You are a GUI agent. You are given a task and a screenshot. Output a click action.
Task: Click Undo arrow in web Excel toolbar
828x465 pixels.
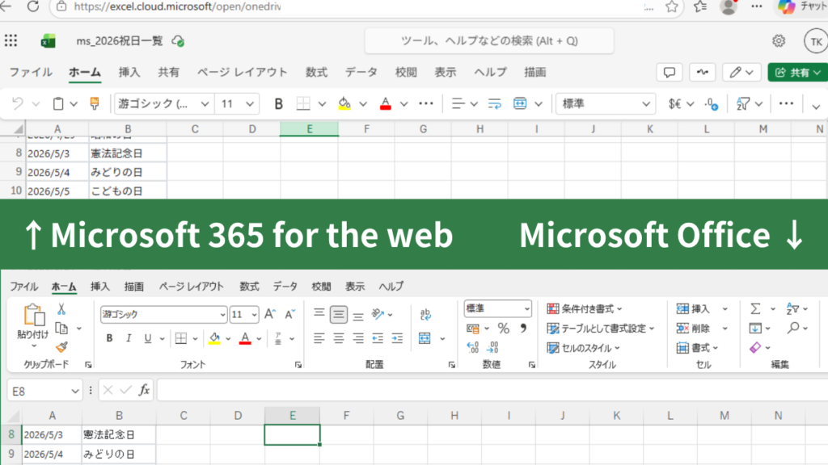coord(18,104)
